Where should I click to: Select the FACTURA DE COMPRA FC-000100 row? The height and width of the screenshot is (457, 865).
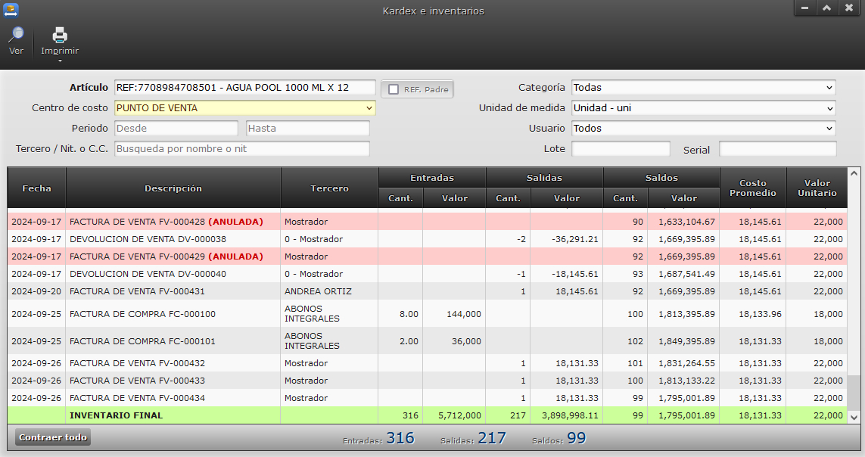142,314
